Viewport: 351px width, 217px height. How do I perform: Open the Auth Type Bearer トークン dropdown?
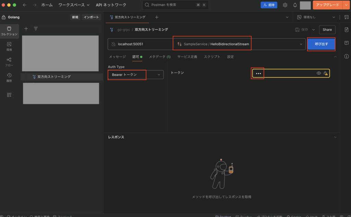click(x=136, y=75)
